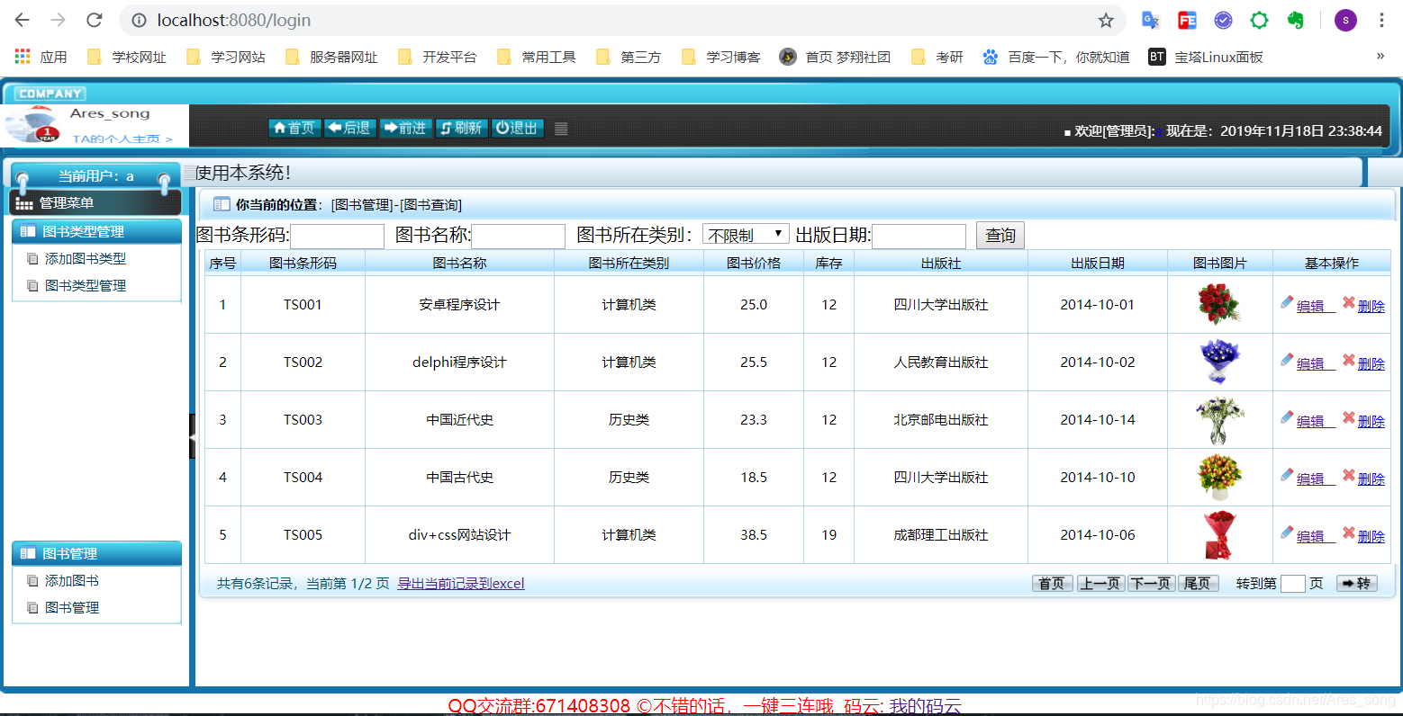Click the page number input beside 转到第
Viewport: 1403px width, 716px height.
tap(1292, 584)
